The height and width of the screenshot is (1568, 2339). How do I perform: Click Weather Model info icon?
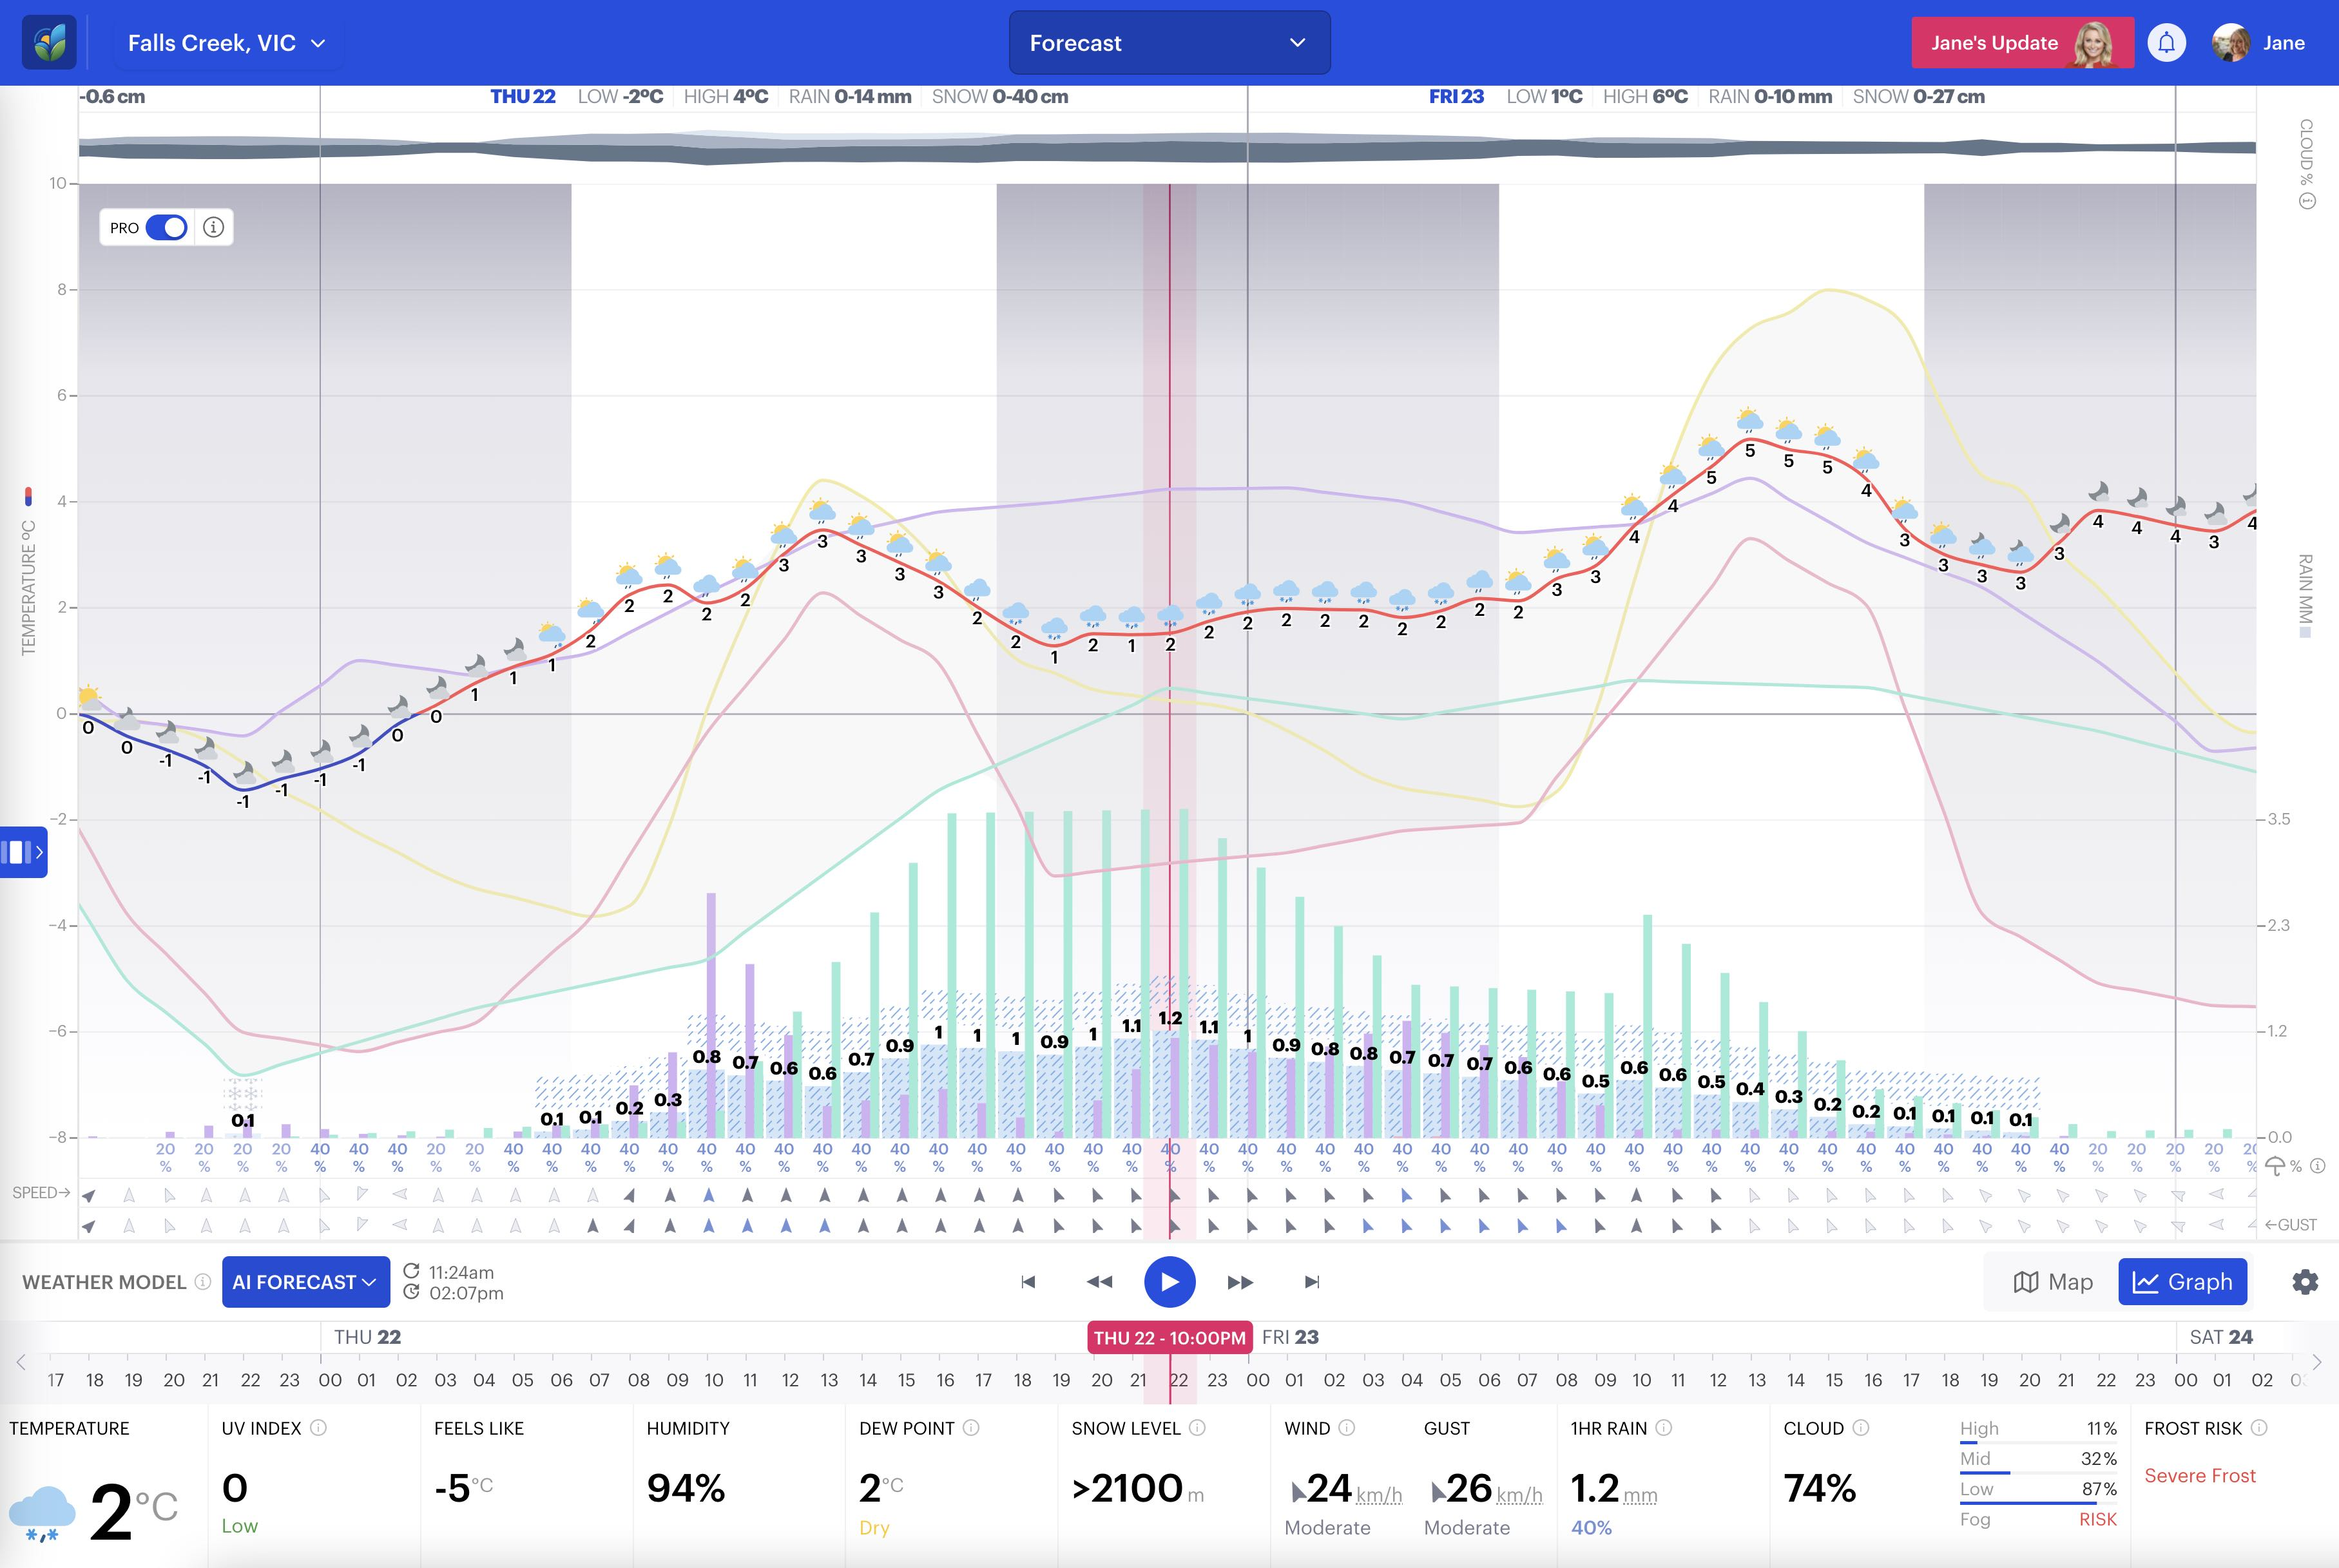pos(203,1282)
